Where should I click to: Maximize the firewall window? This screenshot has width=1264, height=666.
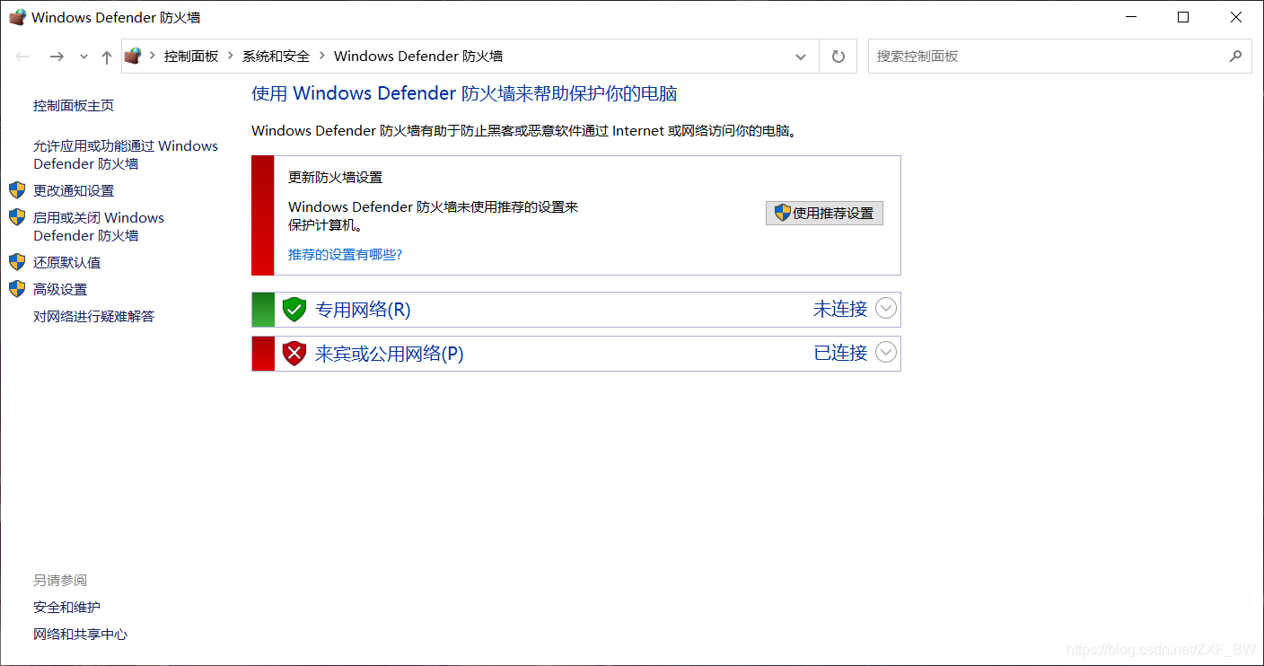click(x=1183, y=17)
